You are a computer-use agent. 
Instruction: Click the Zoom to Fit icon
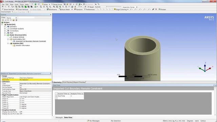(54, 7)
